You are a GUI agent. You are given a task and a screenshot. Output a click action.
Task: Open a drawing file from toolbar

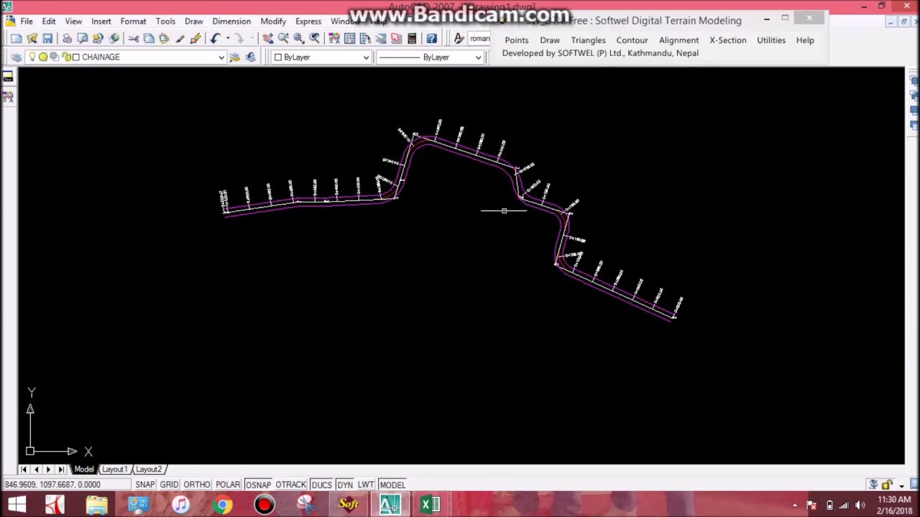pyautogui.click(x=32, y=38)
